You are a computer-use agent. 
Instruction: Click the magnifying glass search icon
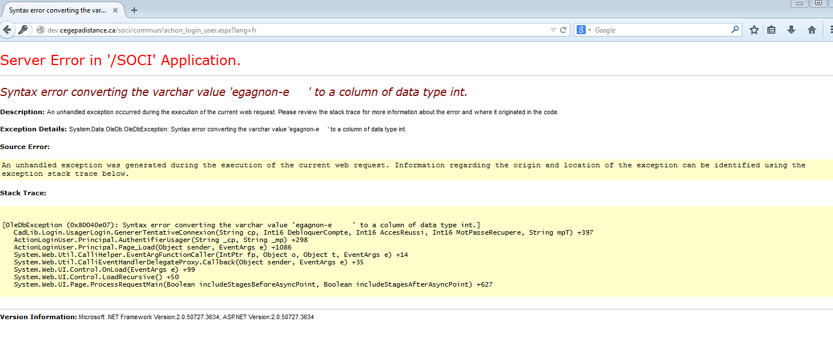(735, 30)
